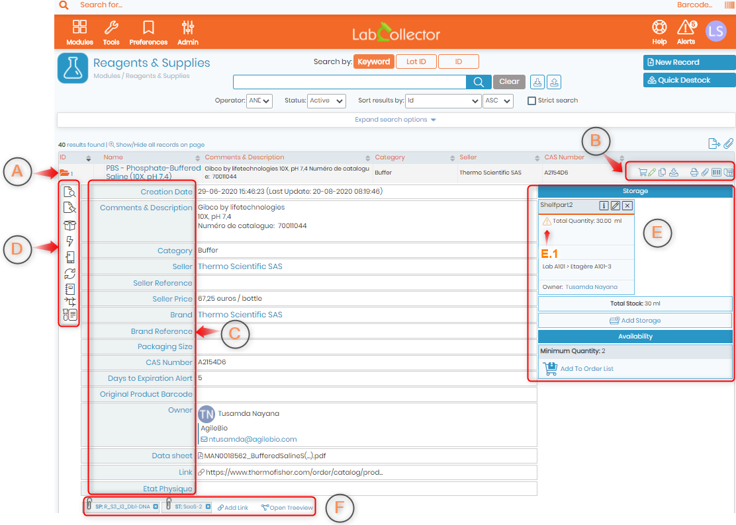Click the duplicate record icon
The image size is (736, 525).
pyautogui.click(x=662, y=173)
